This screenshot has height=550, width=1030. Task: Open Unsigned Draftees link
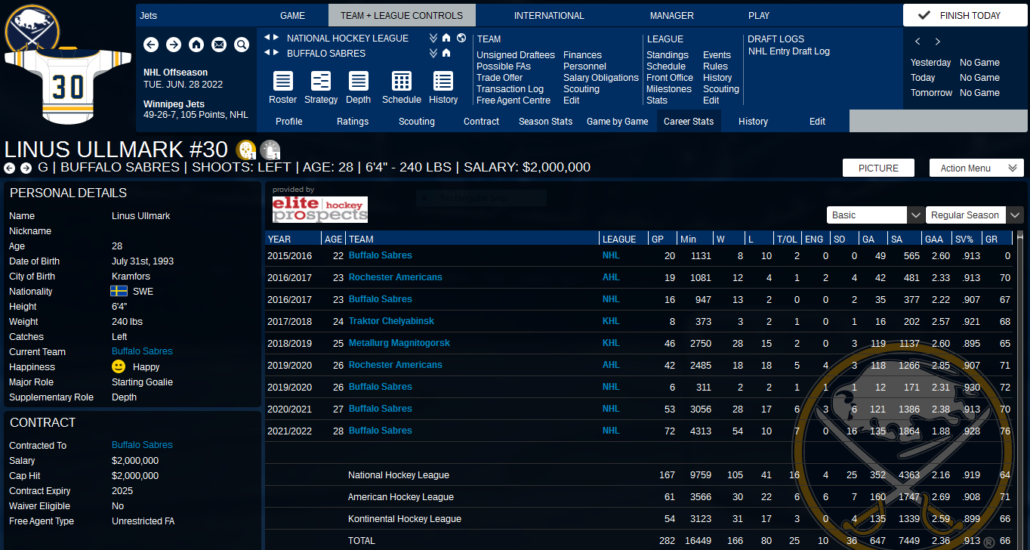tap(516, 55)
